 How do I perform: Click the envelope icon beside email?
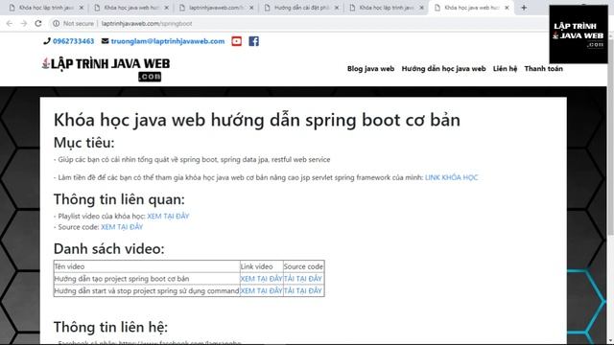coord(105,41)
